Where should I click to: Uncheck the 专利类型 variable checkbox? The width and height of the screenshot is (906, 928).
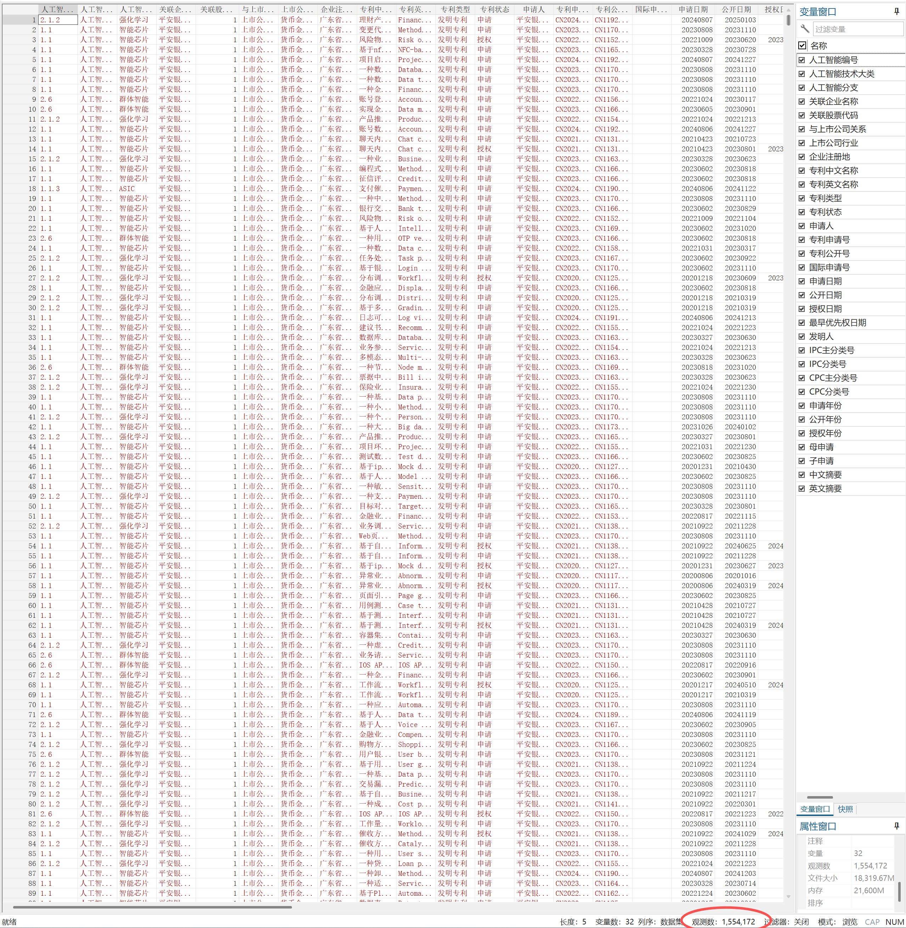(802, 198)
